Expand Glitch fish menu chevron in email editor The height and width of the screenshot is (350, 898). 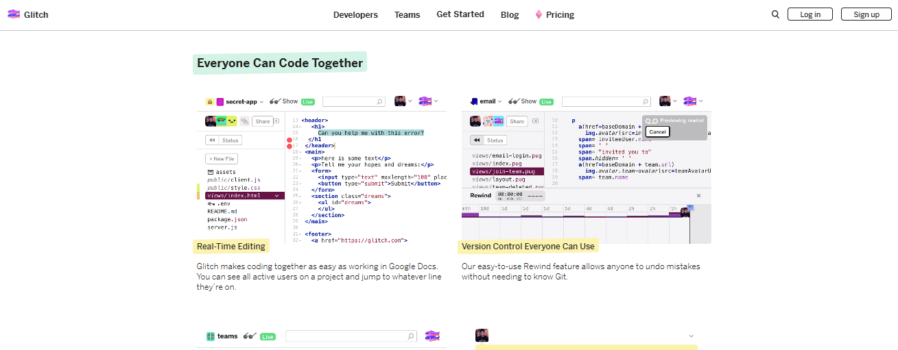[x=700, y=101]
